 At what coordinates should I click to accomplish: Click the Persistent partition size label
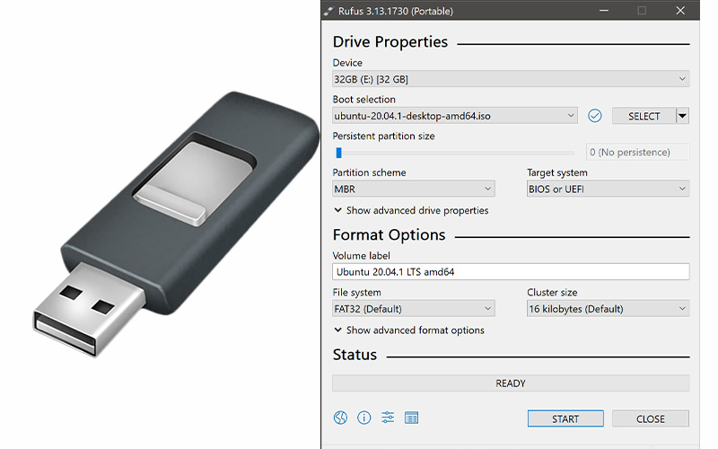click(x=384, y=136)
